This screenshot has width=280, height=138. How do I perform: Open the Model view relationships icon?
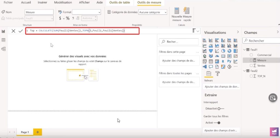(3, 49)
